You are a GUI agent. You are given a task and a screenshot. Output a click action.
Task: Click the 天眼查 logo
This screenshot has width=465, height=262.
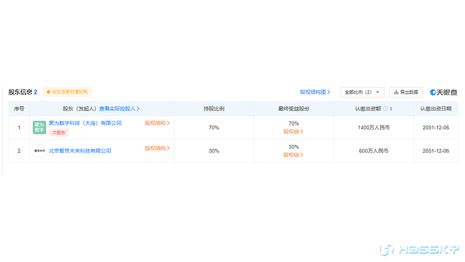pos(443,93)
